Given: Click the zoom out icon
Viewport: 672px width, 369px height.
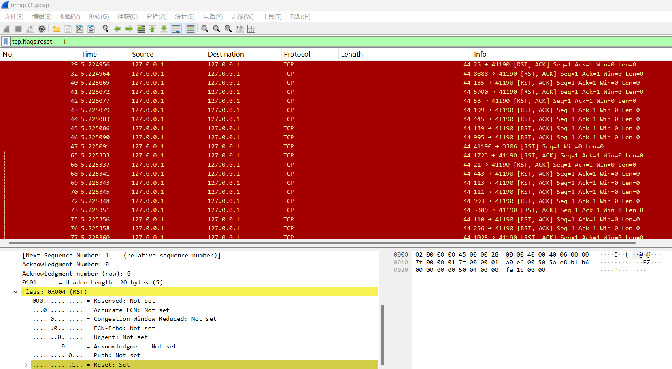Looking at the screenshot, I should click(217, 29).
